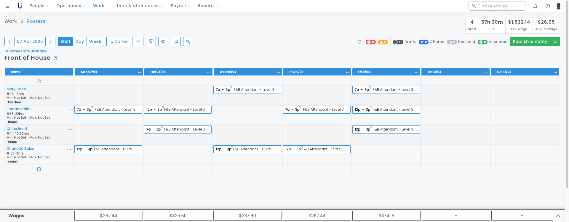Click the red alerts count badge
This screenshot has width=569, height=222.
(x=370, y=42)
